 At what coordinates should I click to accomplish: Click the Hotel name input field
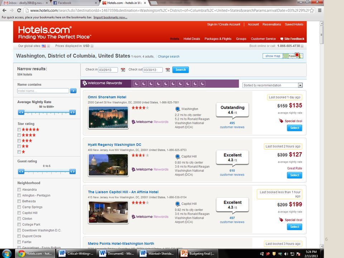pos(43,91)
